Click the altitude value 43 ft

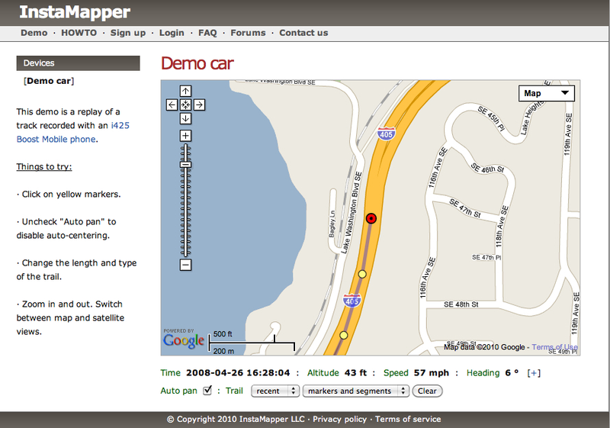(x=355, y=373)
